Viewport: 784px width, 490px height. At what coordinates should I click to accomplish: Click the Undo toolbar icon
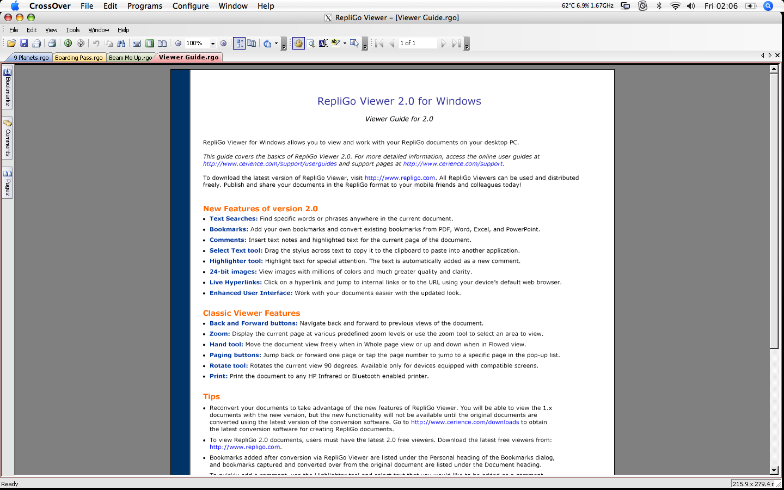(x=96, y=43)
